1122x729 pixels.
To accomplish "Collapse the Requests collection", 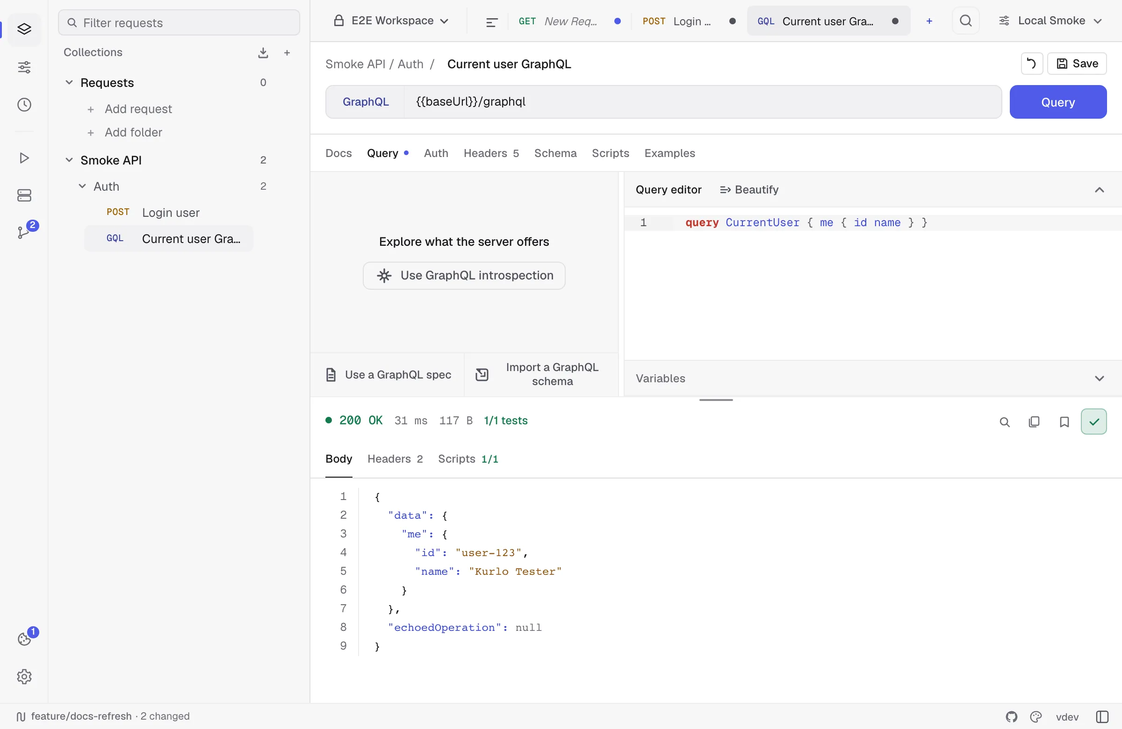I will click(x=69, y=82).
